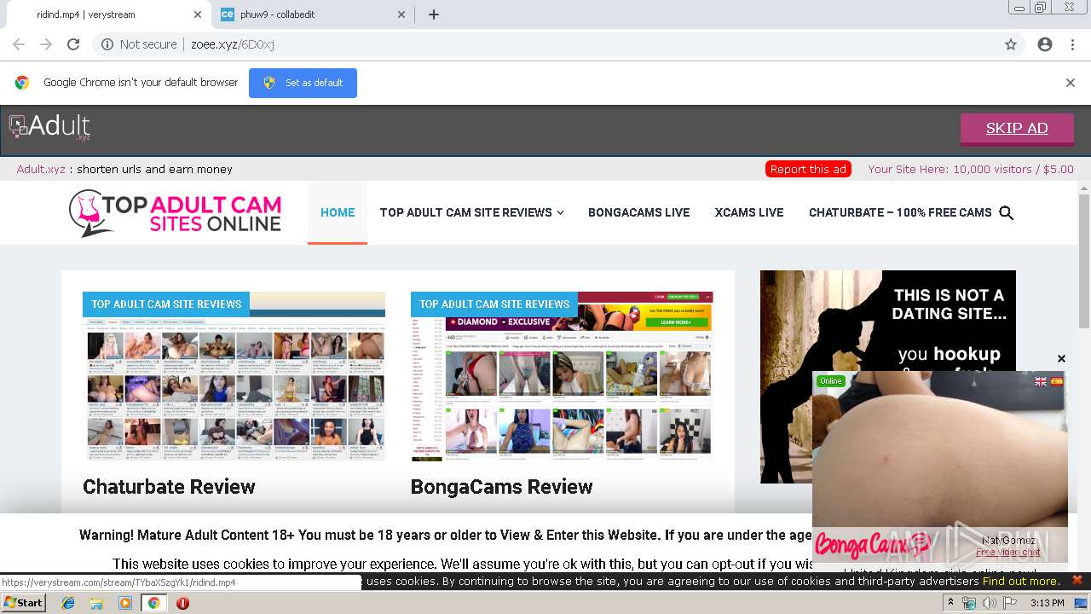Image resolution: width=1091 pixels, height=614 pixels.
Task: Click the BongaCams logo in popup
Action: [871, 544]
